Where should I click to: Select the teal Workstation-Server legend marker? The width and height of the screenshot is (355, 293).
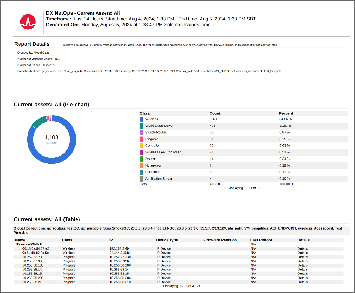pyautogui.click(x=141, y=126)
